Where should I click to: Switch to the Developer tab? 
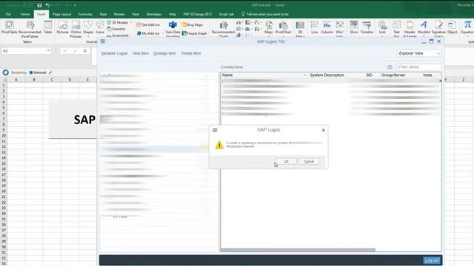point(154,14)
